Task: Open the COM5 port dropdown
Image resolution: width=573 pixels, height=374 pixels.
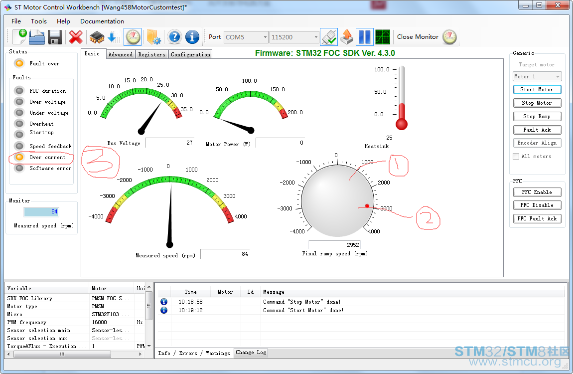Action: point(265,37)
